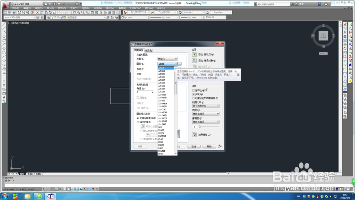Image resolution: width=355 pixels, height=200 pixels.
Task: Click Add Pick Points boundary icon
Action: (194, 55)
